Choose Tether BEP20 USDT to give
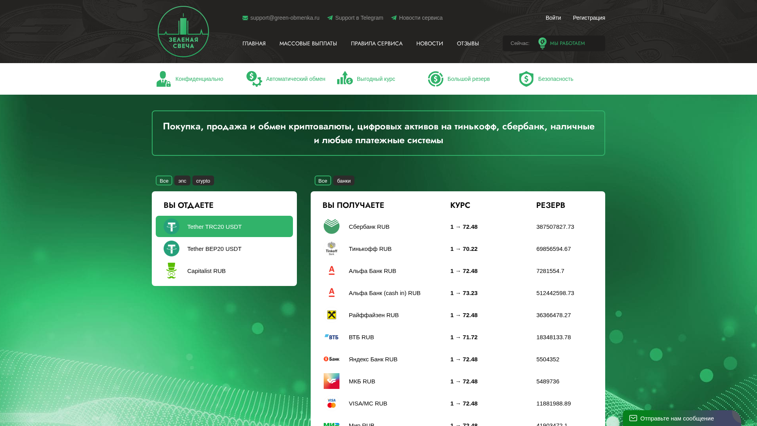757x426 pixels. [224, 248]
